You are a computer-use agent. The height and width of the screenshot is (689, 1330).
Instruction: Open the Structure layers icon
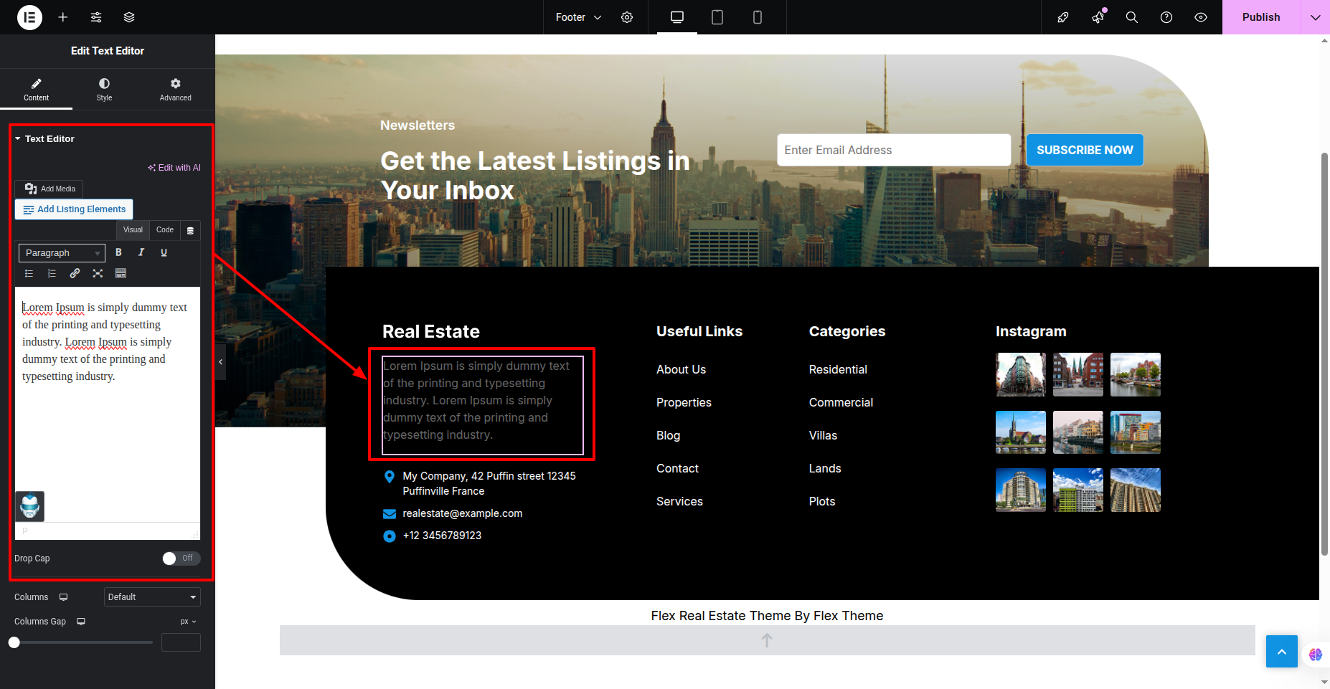pyautogui.click(x=129, y=17)
